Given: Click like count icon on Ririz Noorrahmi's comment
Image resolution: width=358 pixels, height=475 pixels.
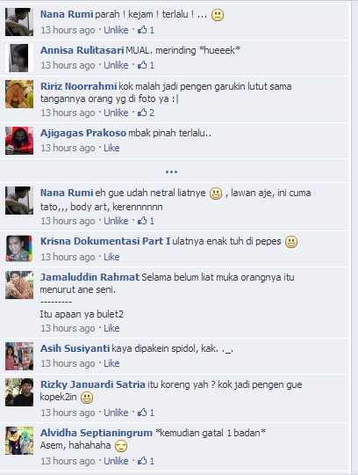Looking at the screenshot, I should pyautogui.click(x=142, y=113).
